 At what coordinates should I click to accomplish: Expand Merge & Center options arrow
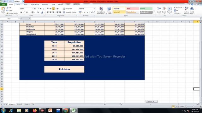77,12
